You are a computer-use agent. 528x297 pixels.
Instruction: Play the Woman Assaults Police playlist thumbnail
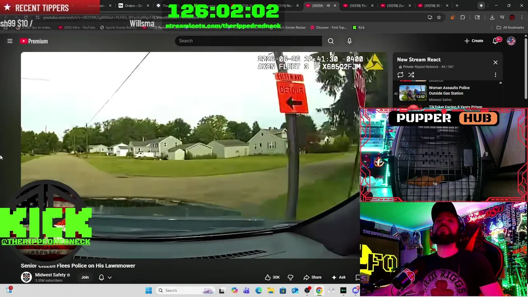click(x=413, y=93)
